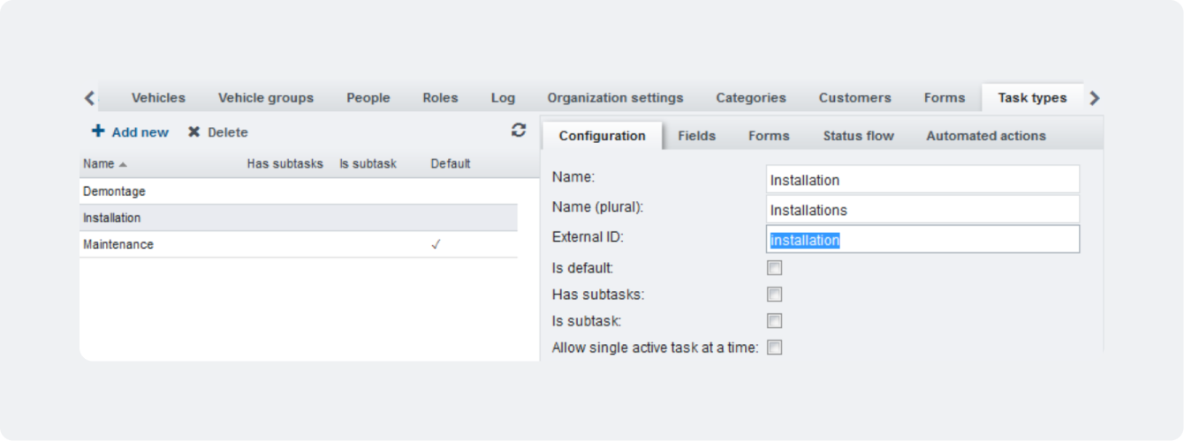Toggle the Is subtask checkbox
1184x441 pixels.
tap(774, 321)
